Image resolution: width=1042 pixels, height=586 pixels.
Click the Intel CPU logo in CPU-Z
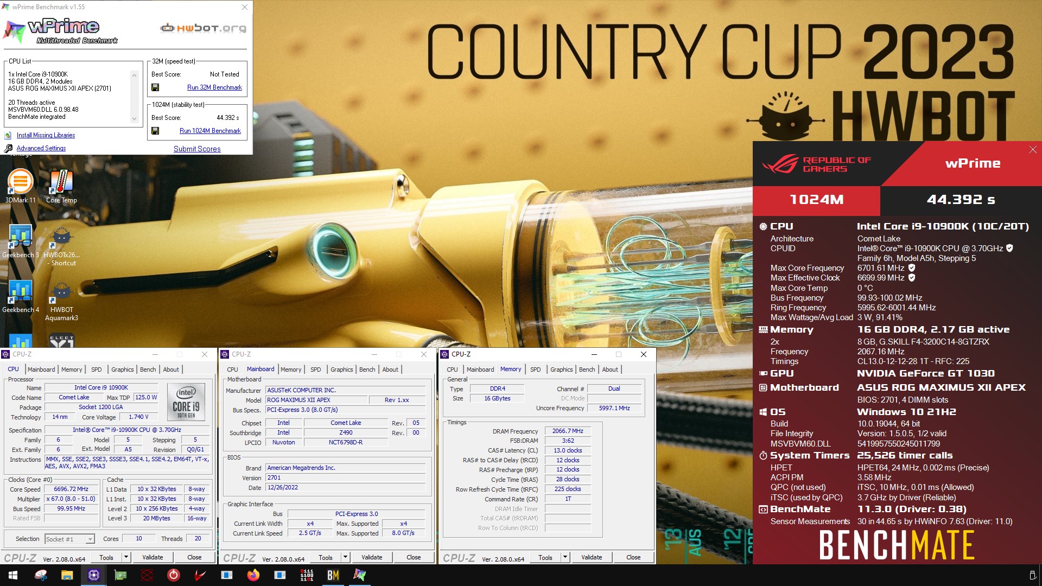point(186,402)
